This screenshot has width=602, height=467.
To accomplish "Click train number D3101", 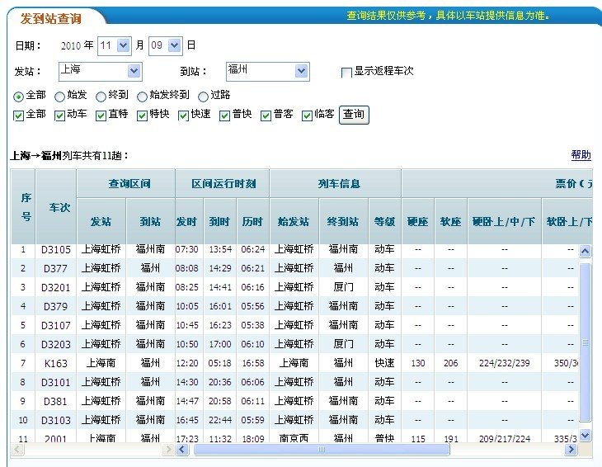I will pyautogui.click(x=56, y=383).
